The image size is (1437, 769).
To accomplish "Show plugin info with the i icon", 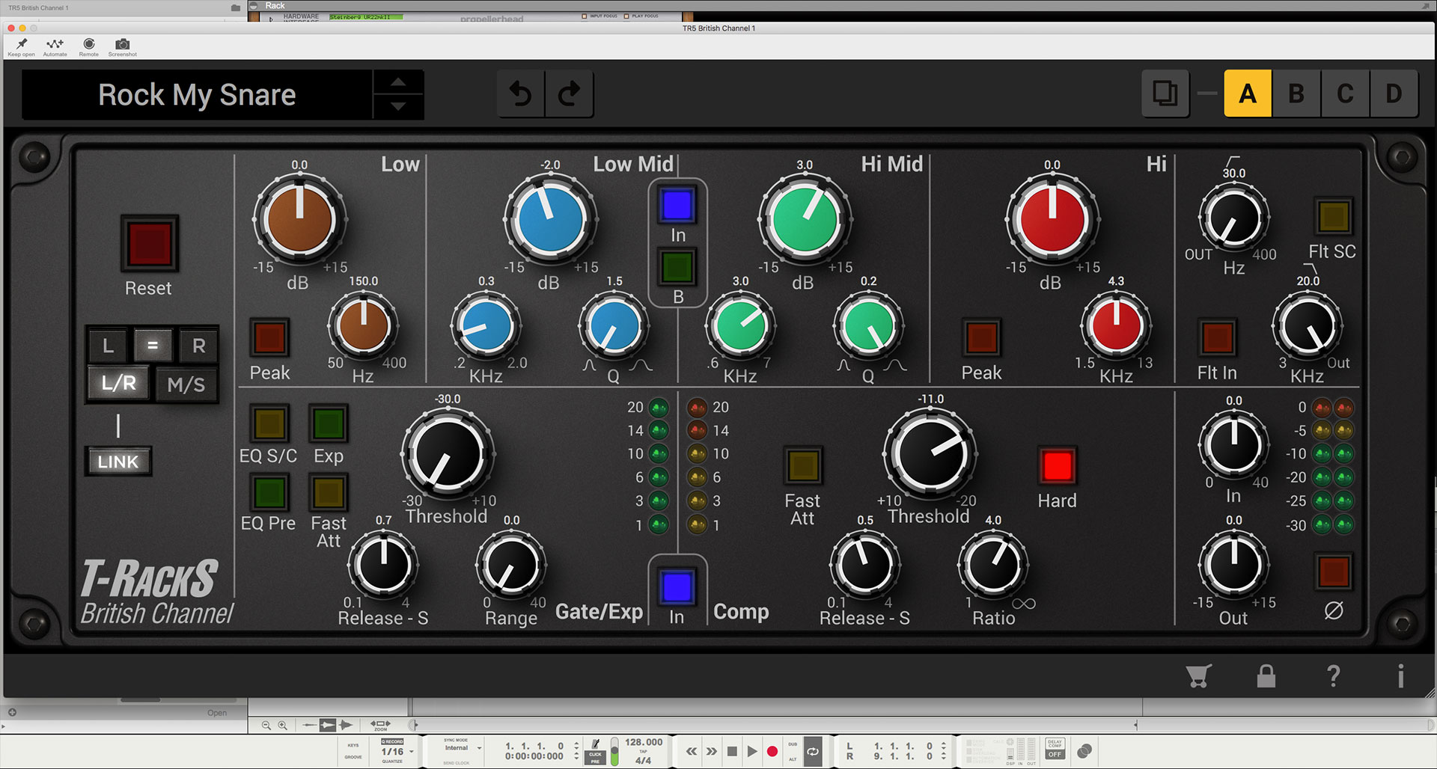I will (1400, 675).
